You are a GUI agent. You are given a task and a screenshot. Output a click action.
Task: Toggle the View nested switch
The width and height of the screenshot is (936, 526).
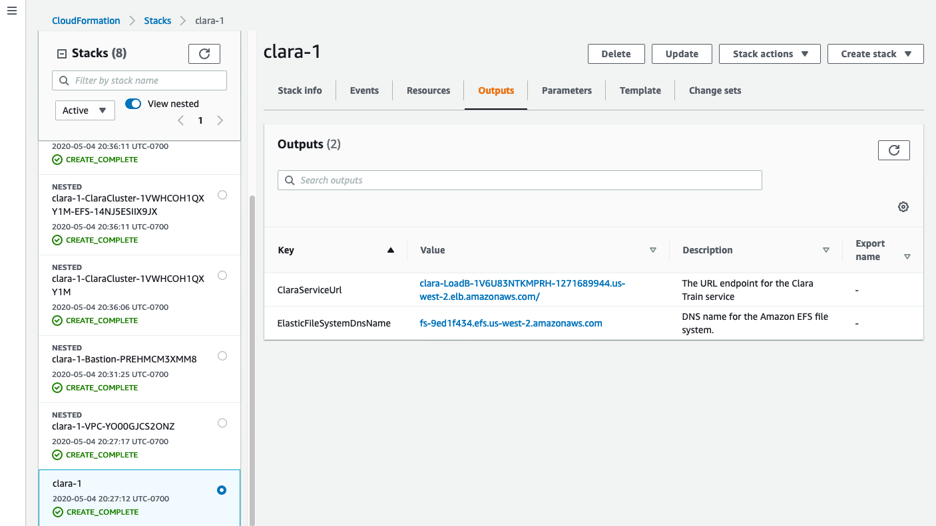click(133, 104)
